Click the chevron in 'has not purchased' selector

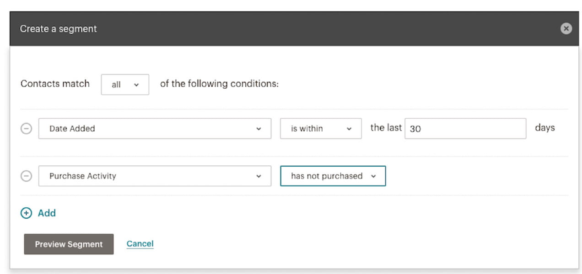(x=373, y=176)
